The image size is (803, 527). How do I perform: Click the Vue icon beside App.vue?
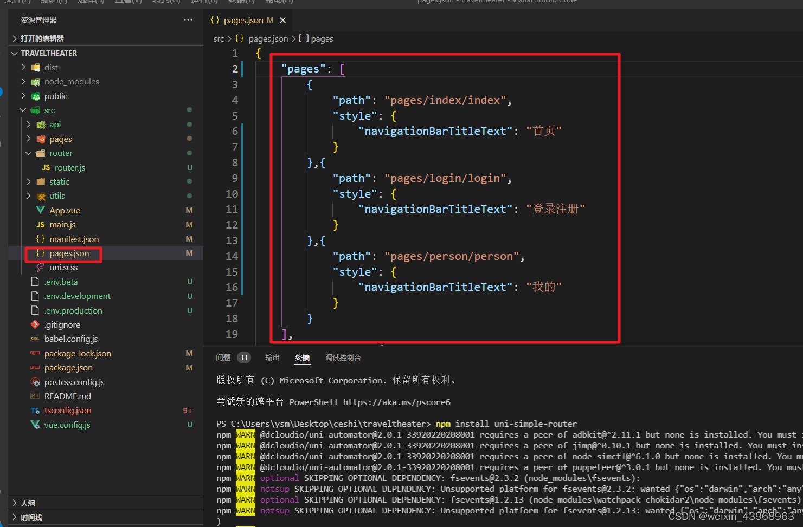(x=40, y=210)
